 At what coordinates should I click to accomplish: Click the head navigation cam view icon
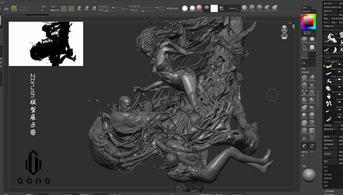point(284,32)
